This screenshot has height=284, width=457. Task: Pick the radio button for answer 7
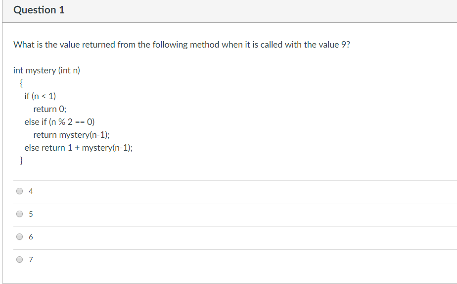[x=20, y=259]
